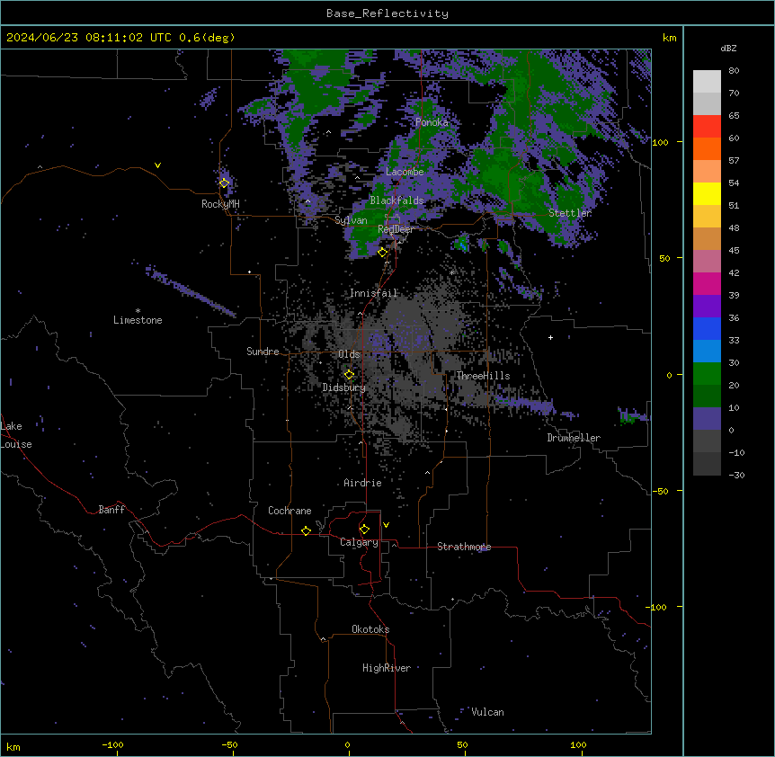Click the RockyMH label
This screenshot has height=757, width=775.
pos(220,204)
